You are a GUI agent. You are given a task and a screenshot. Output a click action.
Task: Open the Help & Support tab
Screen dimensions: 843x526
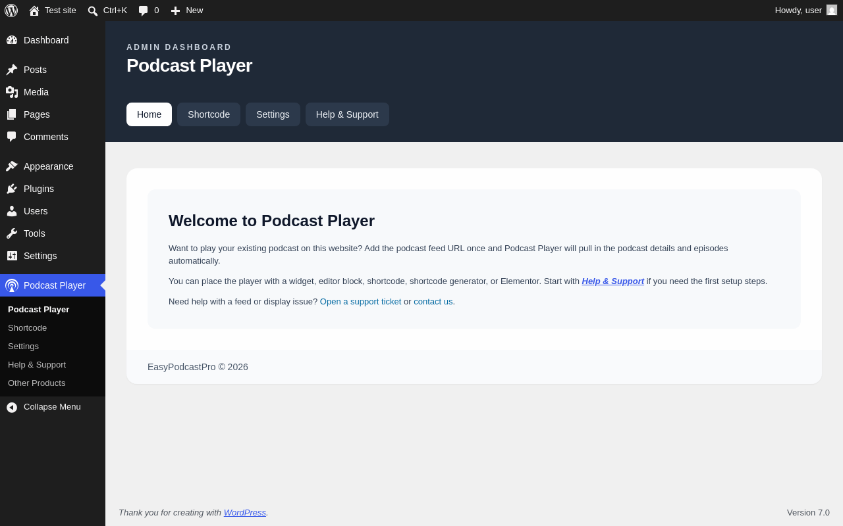click(x=347, y=114)
